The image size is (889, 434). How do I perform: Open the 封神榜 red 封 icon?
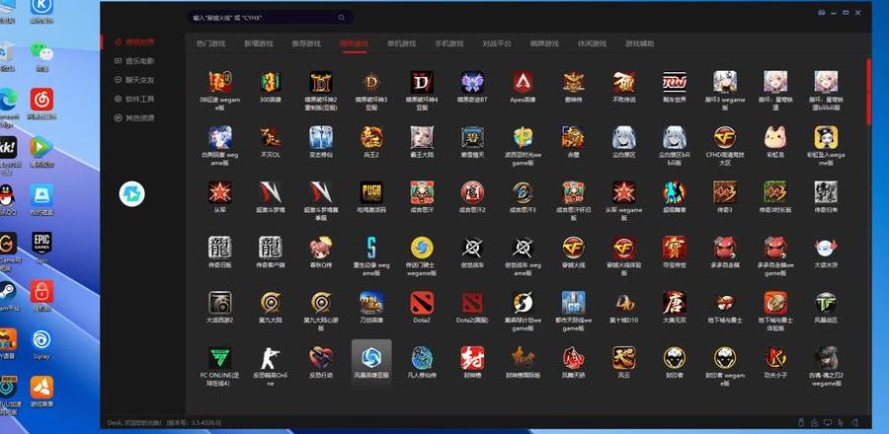coord(472,358)
